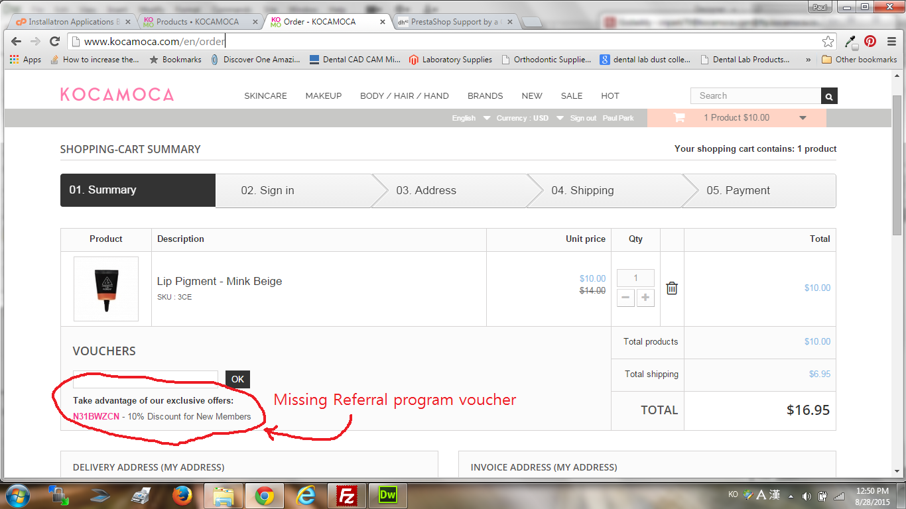
Task: Open the BRANDS menu
Action: click(485, 96)
